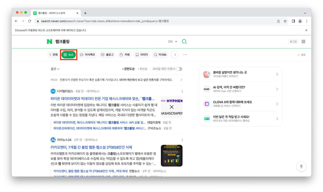
Task: Open the CLOVA X 대화 card
Action: tap(240, 104)
